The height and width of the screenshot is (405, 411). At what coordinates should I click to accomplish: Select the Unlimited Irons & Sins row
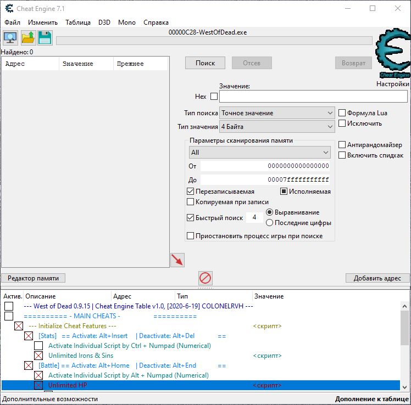(201, 356)
